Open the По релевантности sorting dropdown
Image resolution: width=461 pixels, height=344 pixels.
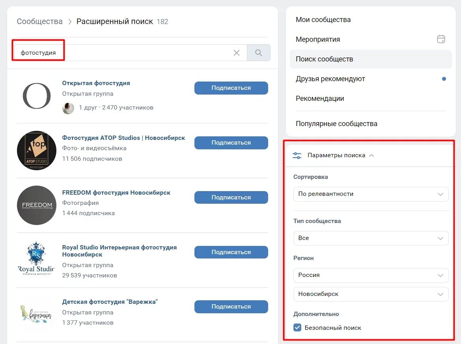click(371, 194)
